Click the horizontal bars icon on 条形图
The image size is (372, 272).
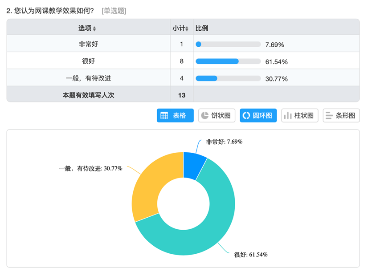tap(329, 116)
